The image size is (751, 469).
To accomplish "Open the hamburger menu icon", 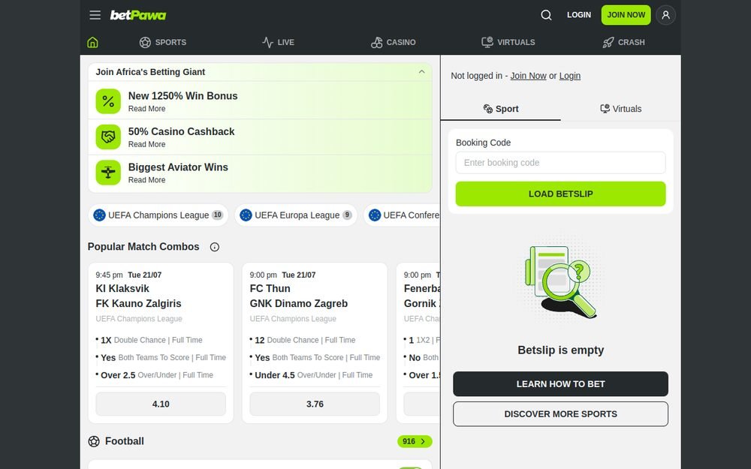I will tap(95, 15).
